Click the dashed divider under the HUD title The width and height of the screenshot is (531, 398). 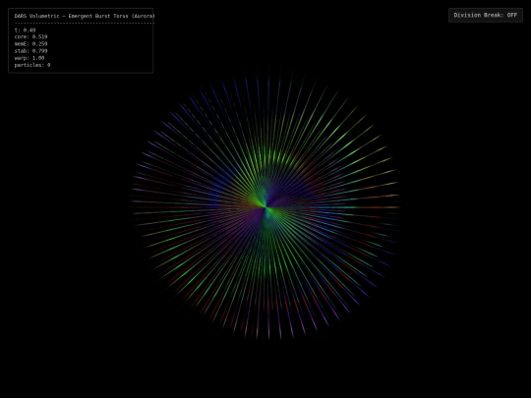(x=85, y=23)
